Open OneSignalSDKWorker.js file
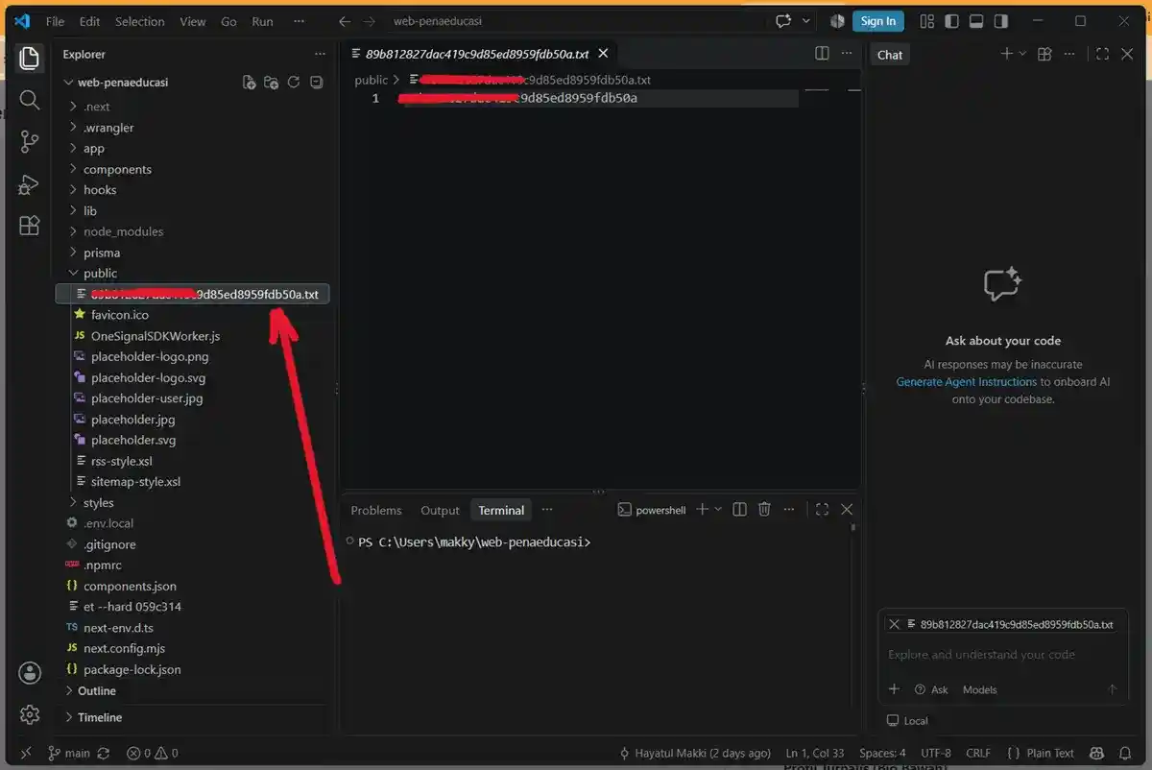Image resolution: width=1152 pixels, height=770 pixels. (156, 336)
